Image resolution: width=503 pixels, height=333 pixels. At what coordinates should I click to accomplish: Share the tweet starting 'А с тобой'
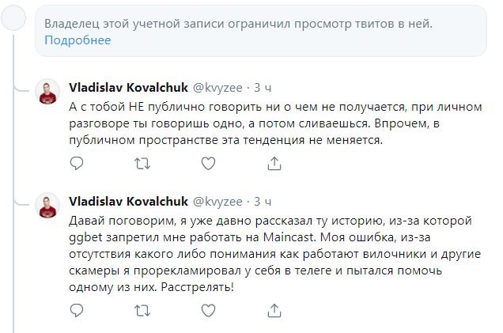coord(274,163)
